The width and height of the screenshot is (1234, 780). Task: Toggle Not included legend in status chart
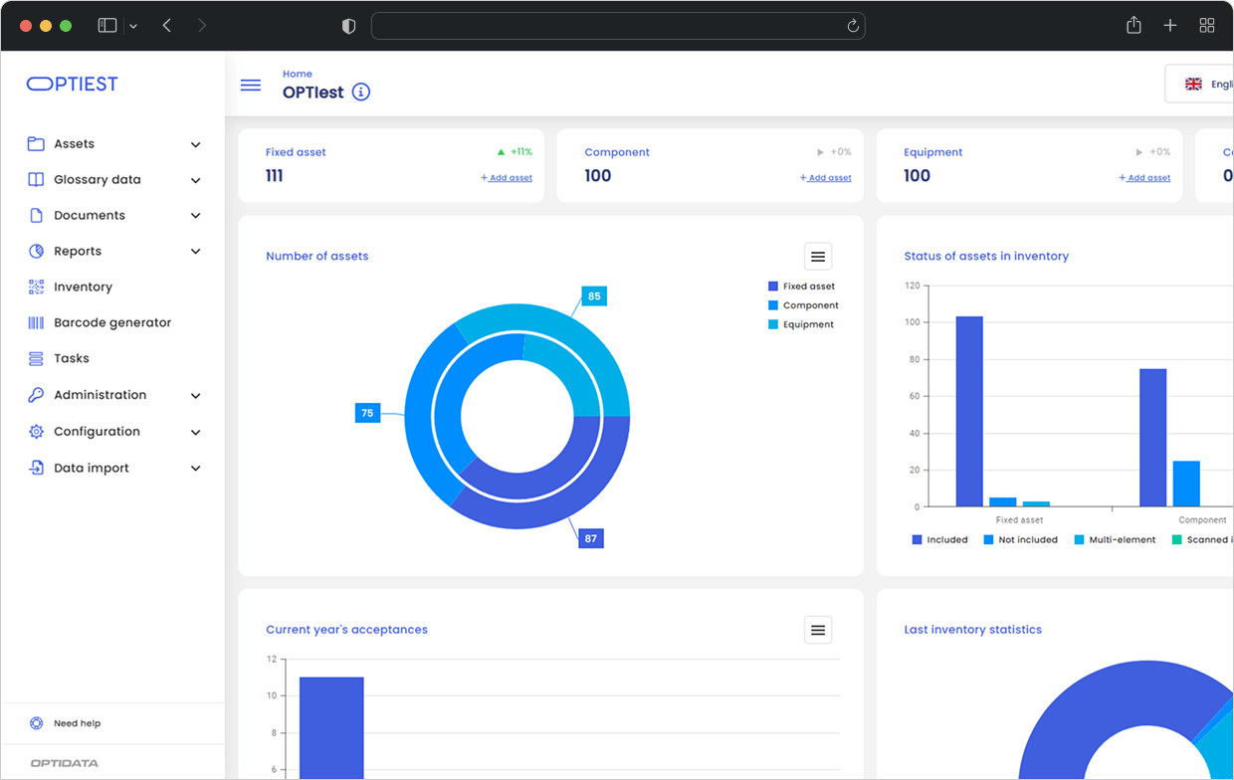click(x=1021, y=540)
